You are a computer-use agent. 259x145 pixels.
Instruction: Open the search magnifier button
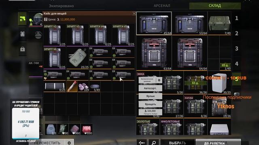tap(154, 143)
